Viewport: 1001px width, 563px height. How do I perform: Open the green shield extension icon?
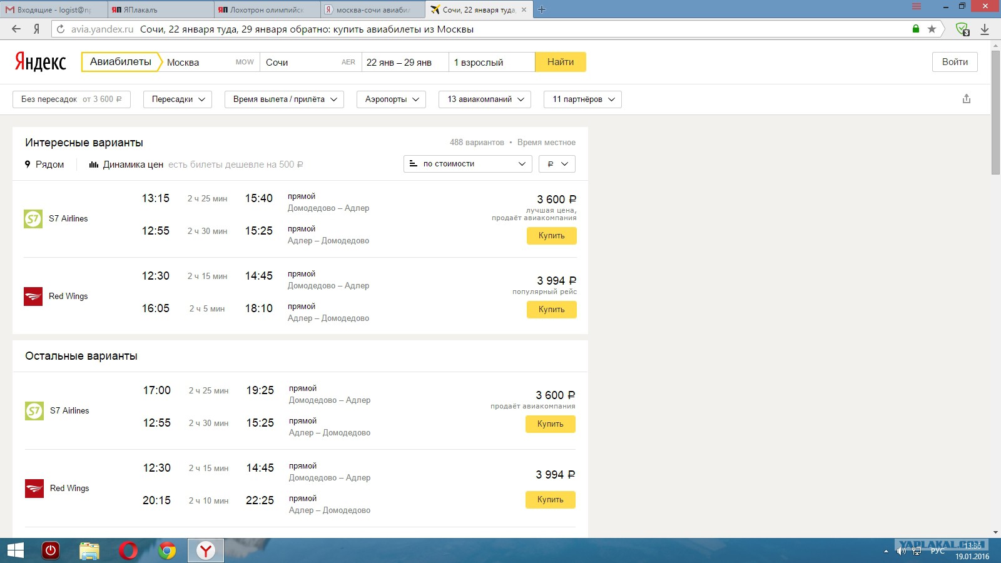point(962,29)
